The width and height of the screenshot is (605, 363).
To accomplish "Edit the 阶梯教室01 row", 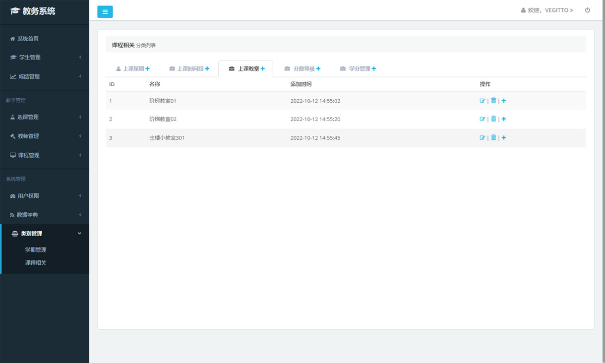I will pyautogui.click(x=483, y=101).
